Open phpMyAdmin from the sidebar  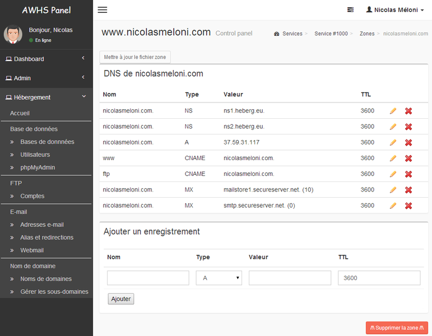click(x=38, y=167)
